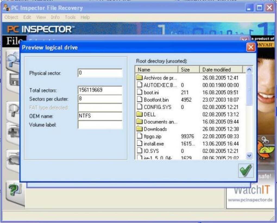Open the Object menu
Screen dimensions: 277x223
(11, 17)
